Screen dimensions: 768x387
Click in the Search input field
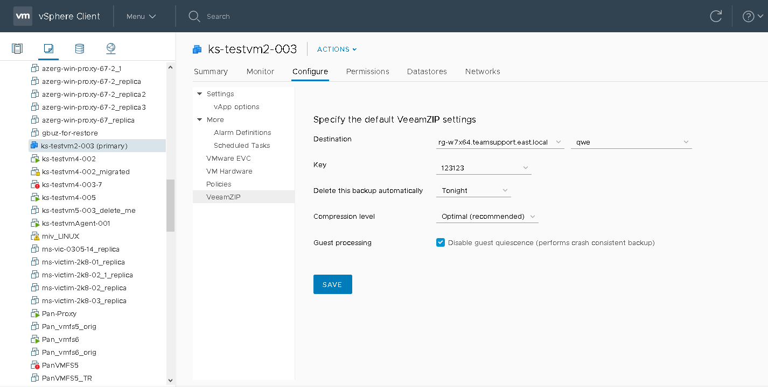click(x=218, y=17)
